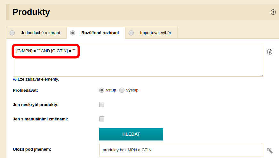Focus the query textarea with the MPN and GTIN condition
The width and height of the screenshot is (279, 158).
pyautogui.click(x=138, y=61)
